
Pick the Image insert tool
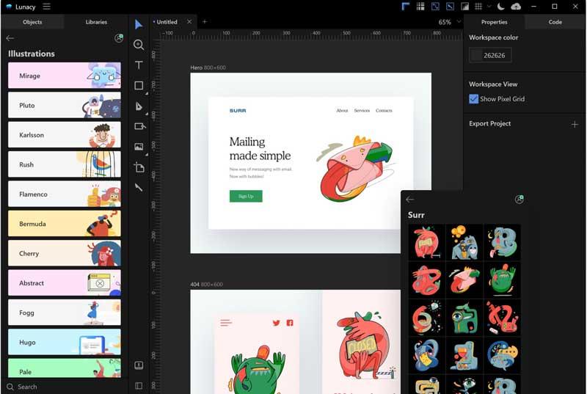point(139,147)
